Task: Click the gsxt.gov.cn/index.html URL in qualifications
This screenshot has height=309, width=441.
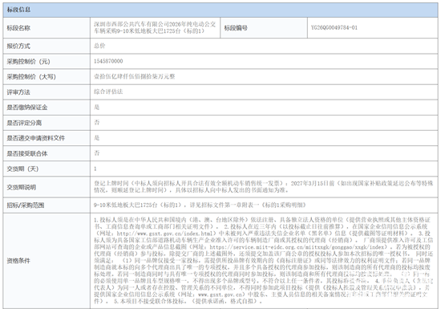Action: click(x=166, y=234)
